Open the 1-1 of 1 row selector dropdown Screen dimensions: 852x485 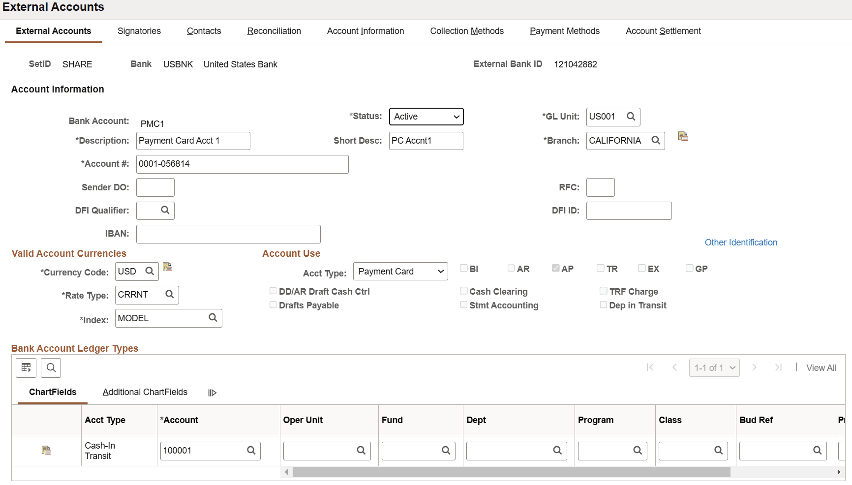714,368
